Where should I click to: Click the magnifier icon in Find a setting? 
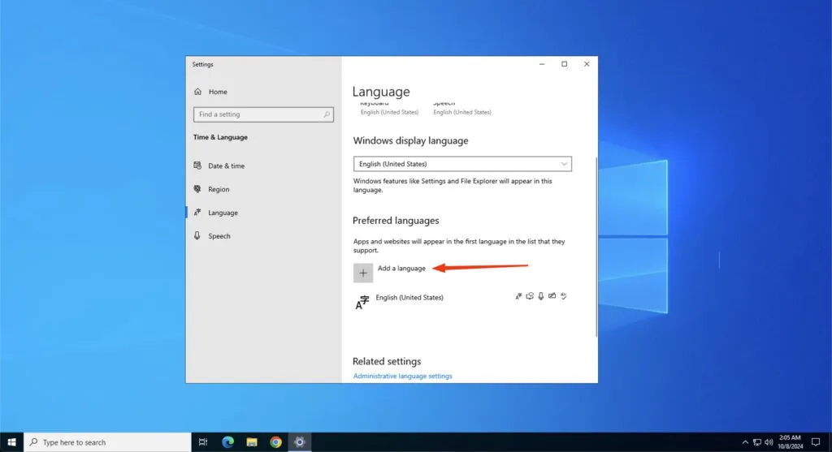tap(327, 114)
